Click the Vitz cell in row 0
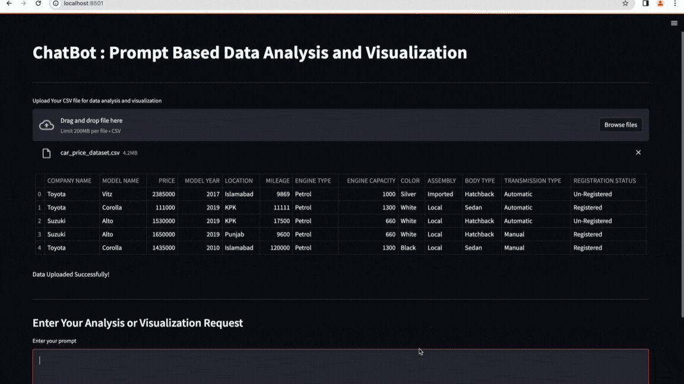The width and height of the screenshot is (684, 384). pos(109,194)
